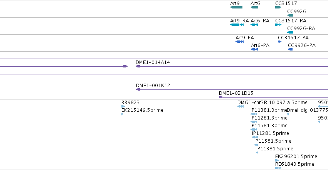Select the CG31517-RA transcript glyph

[x=278, y=25]
